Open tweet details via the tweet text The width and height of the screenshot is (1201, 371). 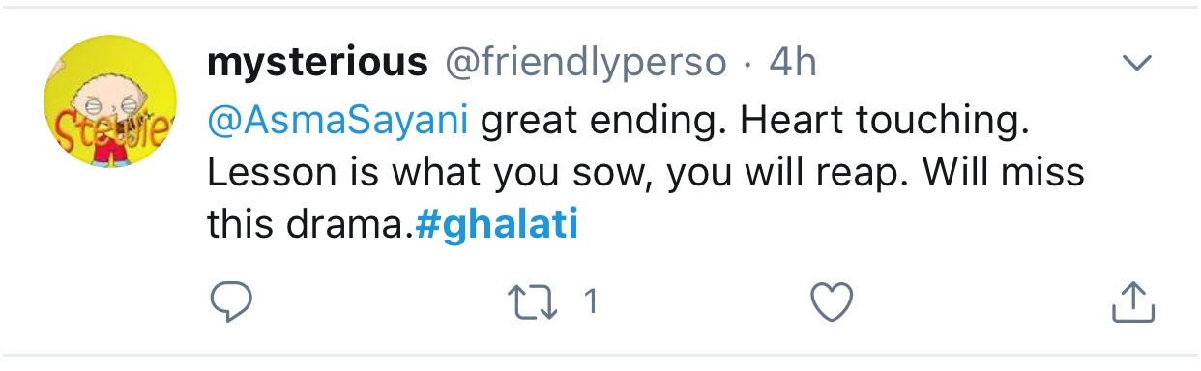click(x=646, y=174)
